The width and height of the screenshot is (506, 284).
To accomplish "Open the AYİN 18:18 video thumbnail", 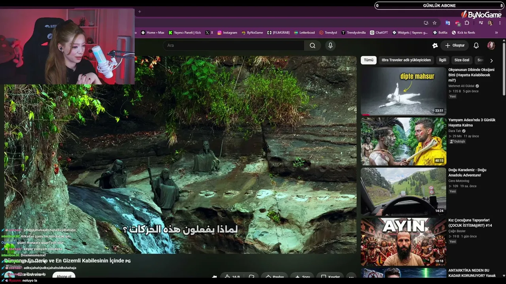I will [403, 242].
